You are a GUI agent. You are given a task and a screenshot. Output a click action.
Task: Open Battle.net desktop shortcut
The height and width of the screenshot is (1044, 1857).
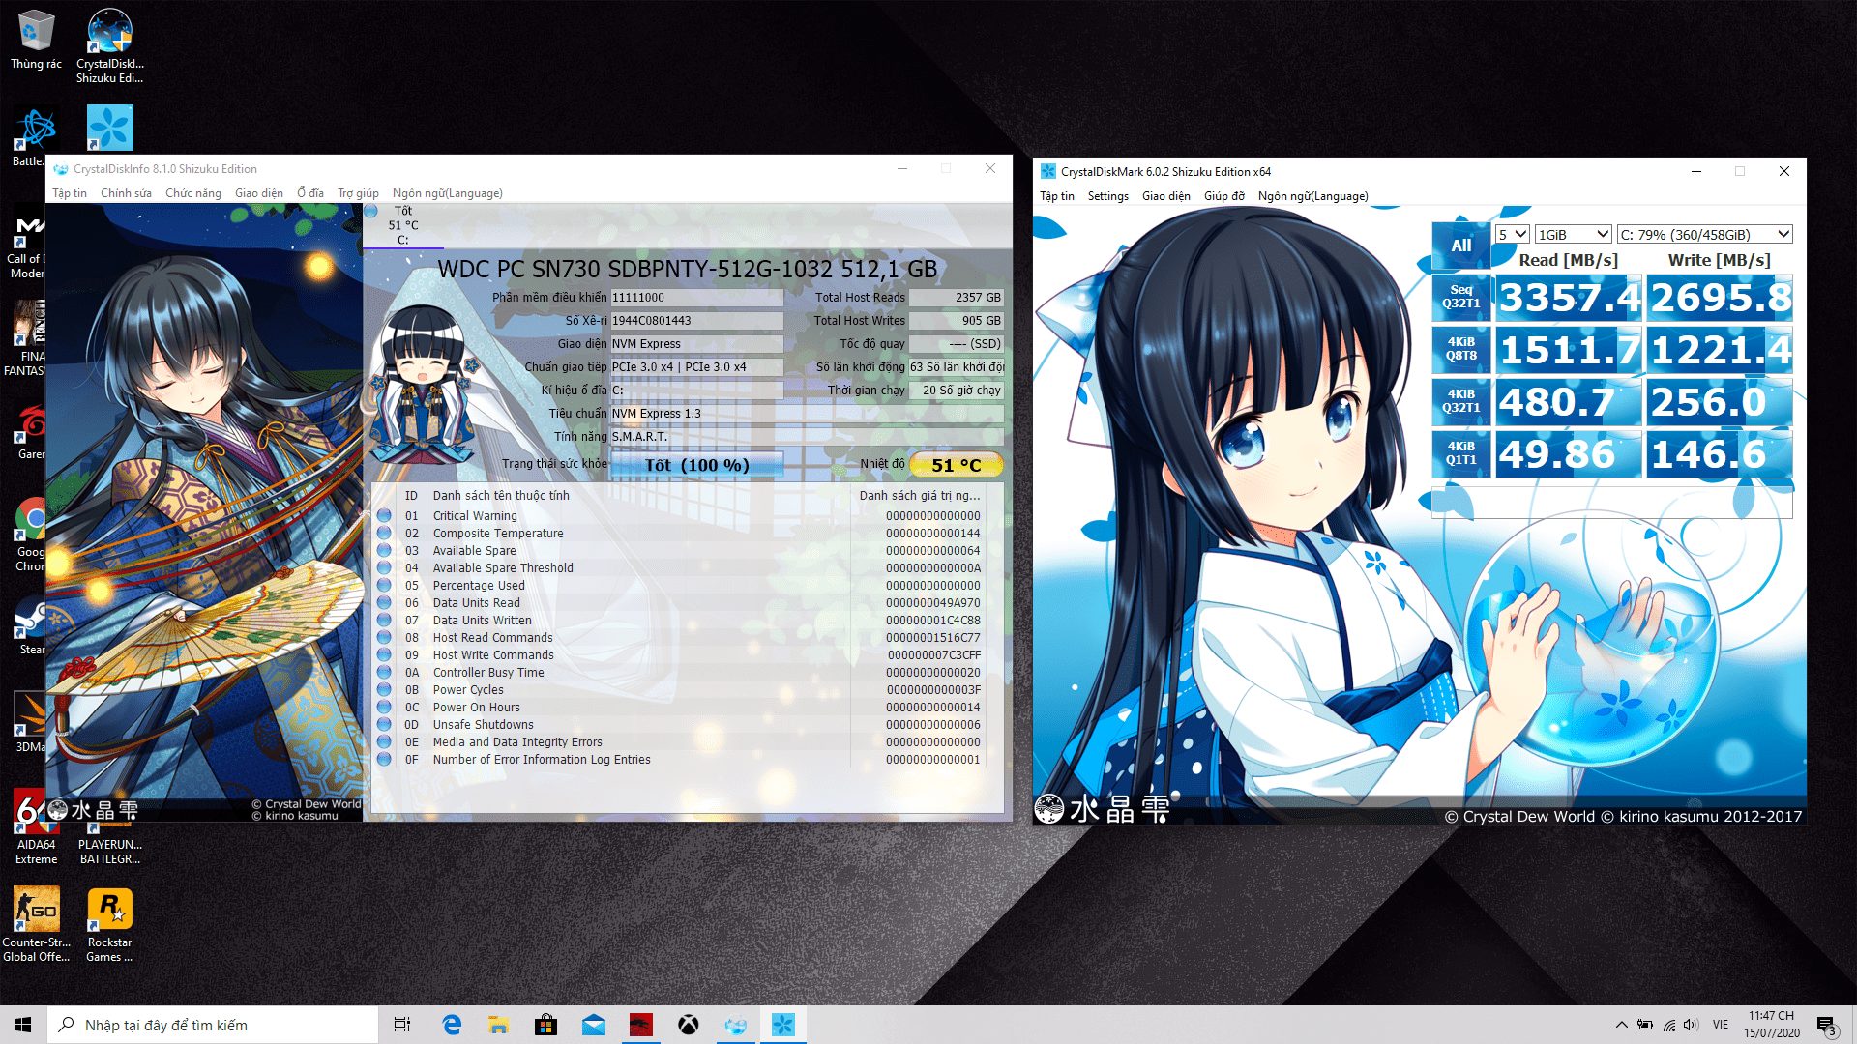point(29,136)
